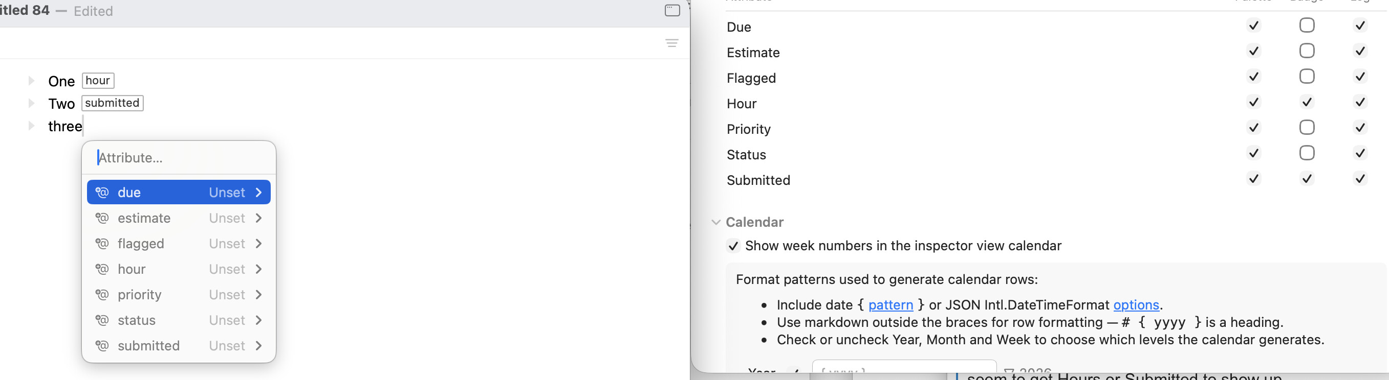Open the date pattern link
The width and height of the screenshot is (1389, 380).
[x=890, y=305]
